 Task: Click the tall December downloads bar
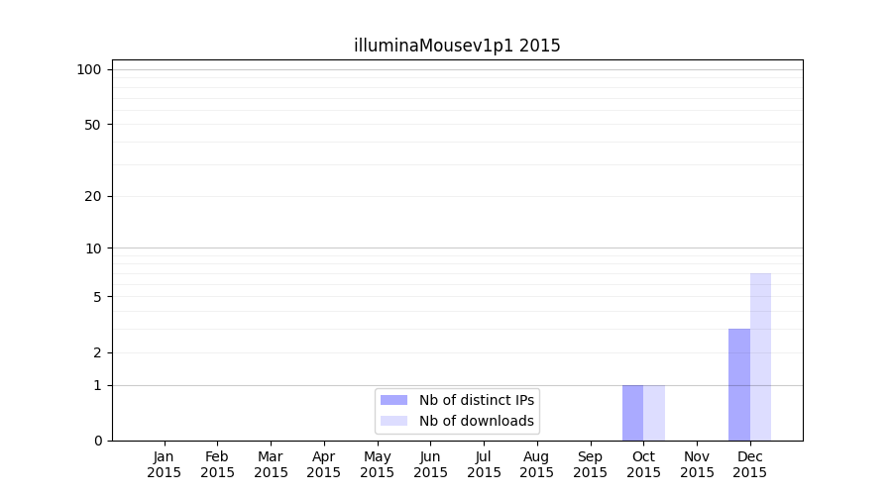(760, 356)
